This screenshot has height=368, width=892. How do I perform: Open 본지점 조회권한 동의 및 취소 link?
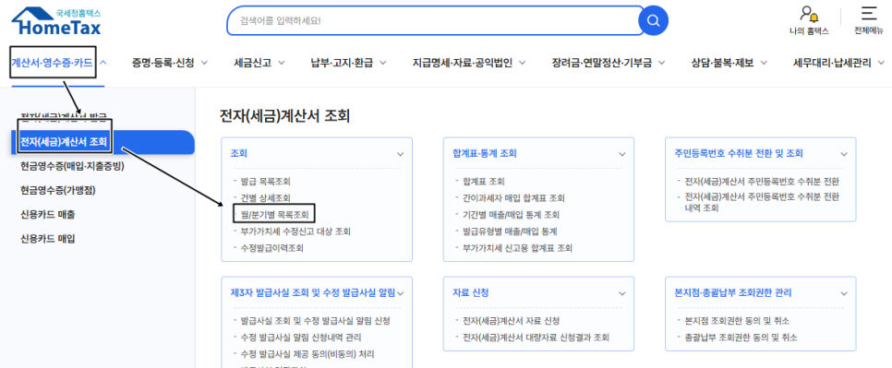coord(737,321)
